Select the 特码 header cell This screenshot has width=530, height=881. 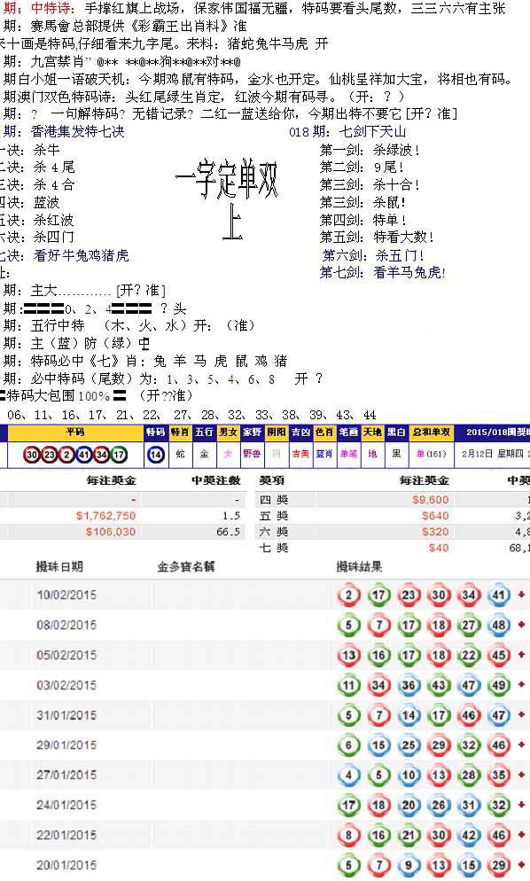[x=156, y=432]
